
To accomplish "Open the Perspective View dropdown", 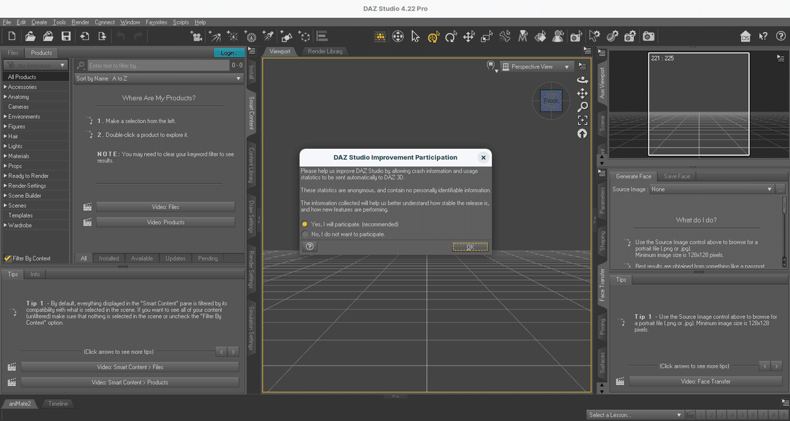I will point(537,66).
